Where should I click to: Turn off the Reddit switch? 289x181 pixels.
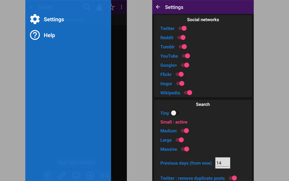click(x=181, y=38)
